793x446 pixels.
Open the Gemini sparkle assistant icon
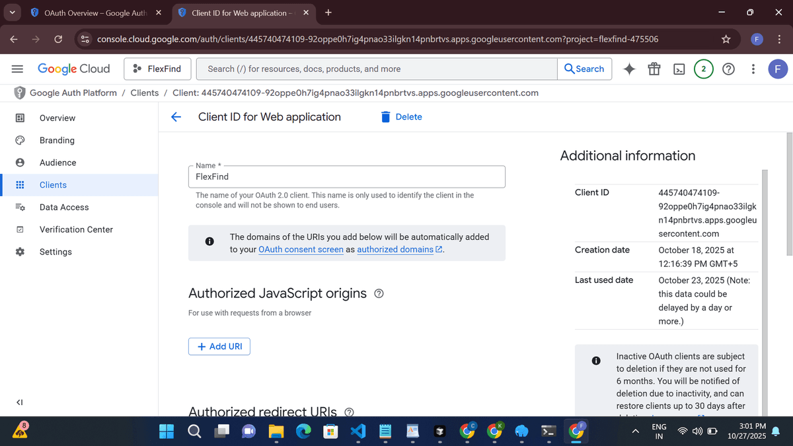pos(629,69)
